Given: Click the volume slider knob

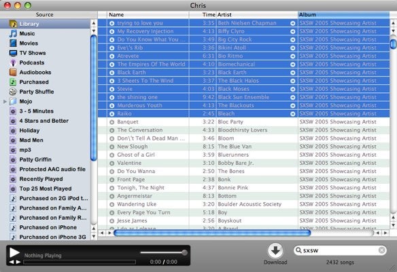Looking at the screenshot, I should pos(185,252).
